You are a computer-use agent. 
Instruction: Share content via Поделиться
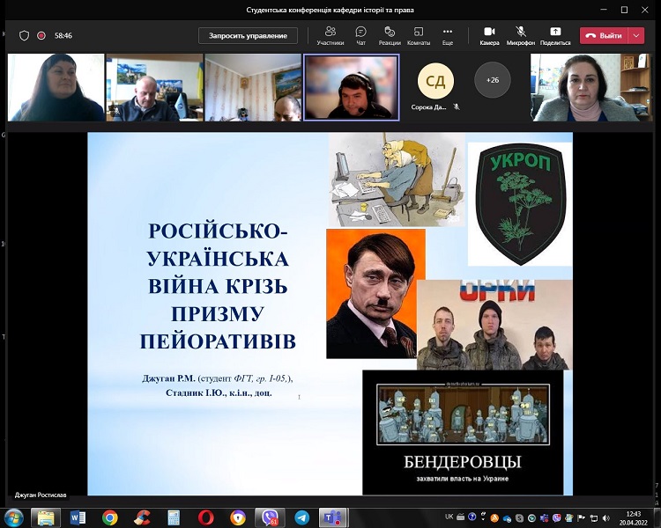[554, 36]
